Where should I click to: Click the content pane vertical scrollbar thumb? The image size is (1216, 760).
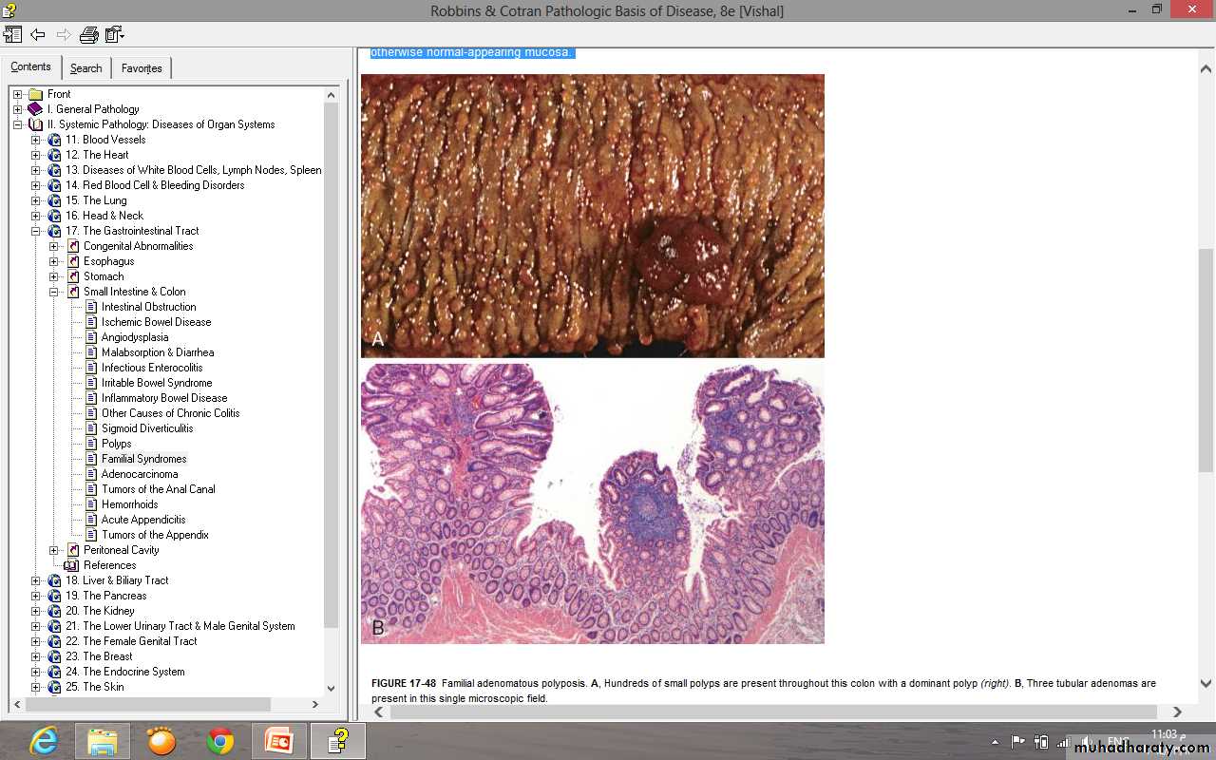(1206, 361)
